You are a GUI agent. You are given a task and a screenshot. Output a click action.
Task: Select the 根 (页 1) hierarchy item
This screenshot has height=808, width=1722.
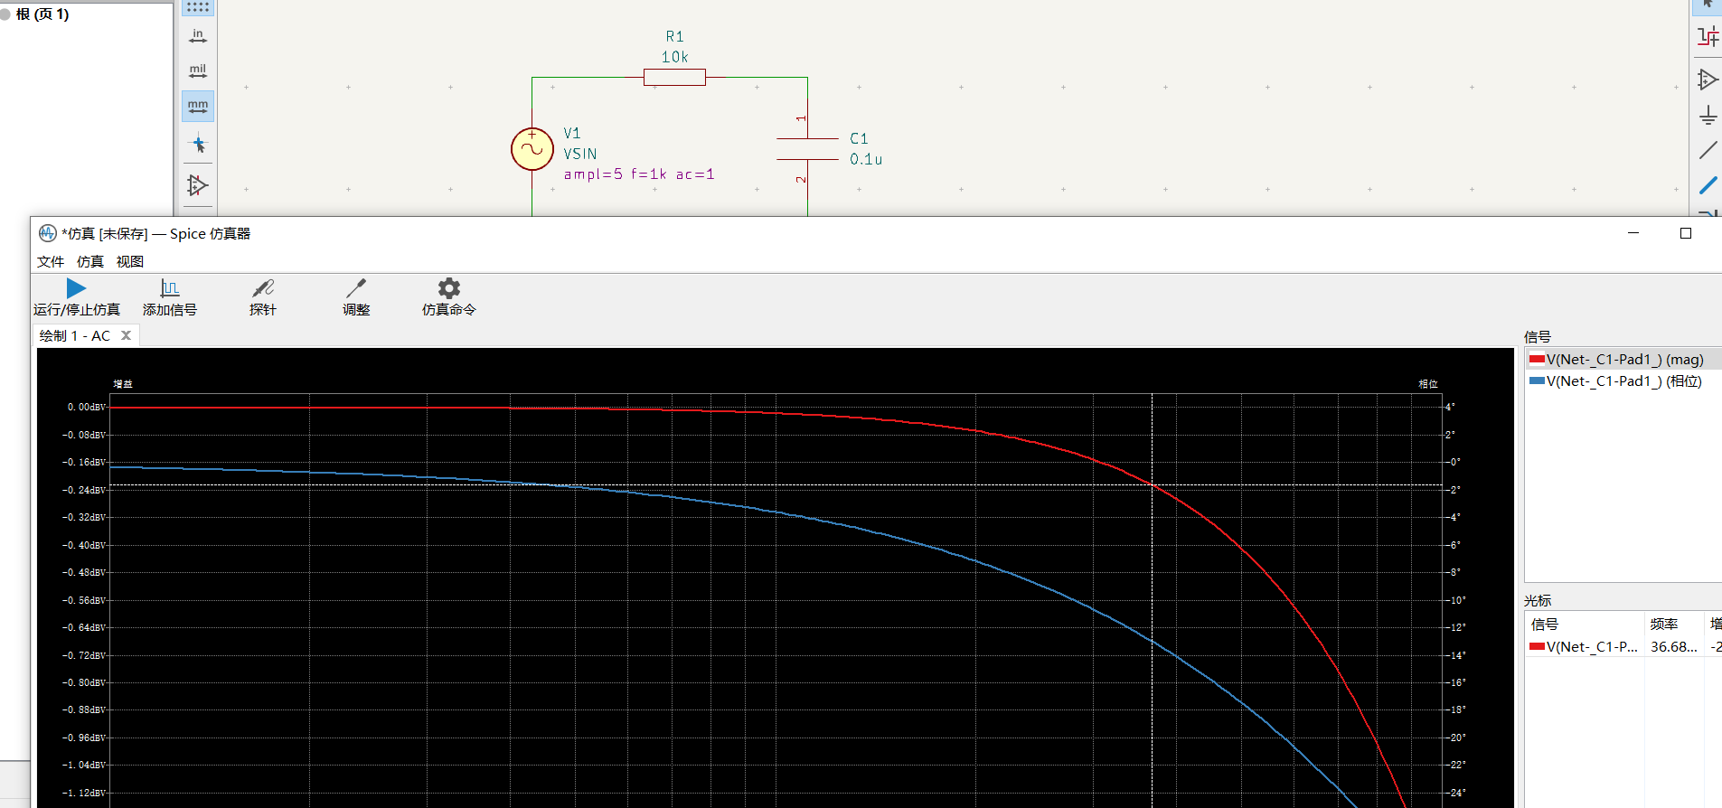[42, 14]
